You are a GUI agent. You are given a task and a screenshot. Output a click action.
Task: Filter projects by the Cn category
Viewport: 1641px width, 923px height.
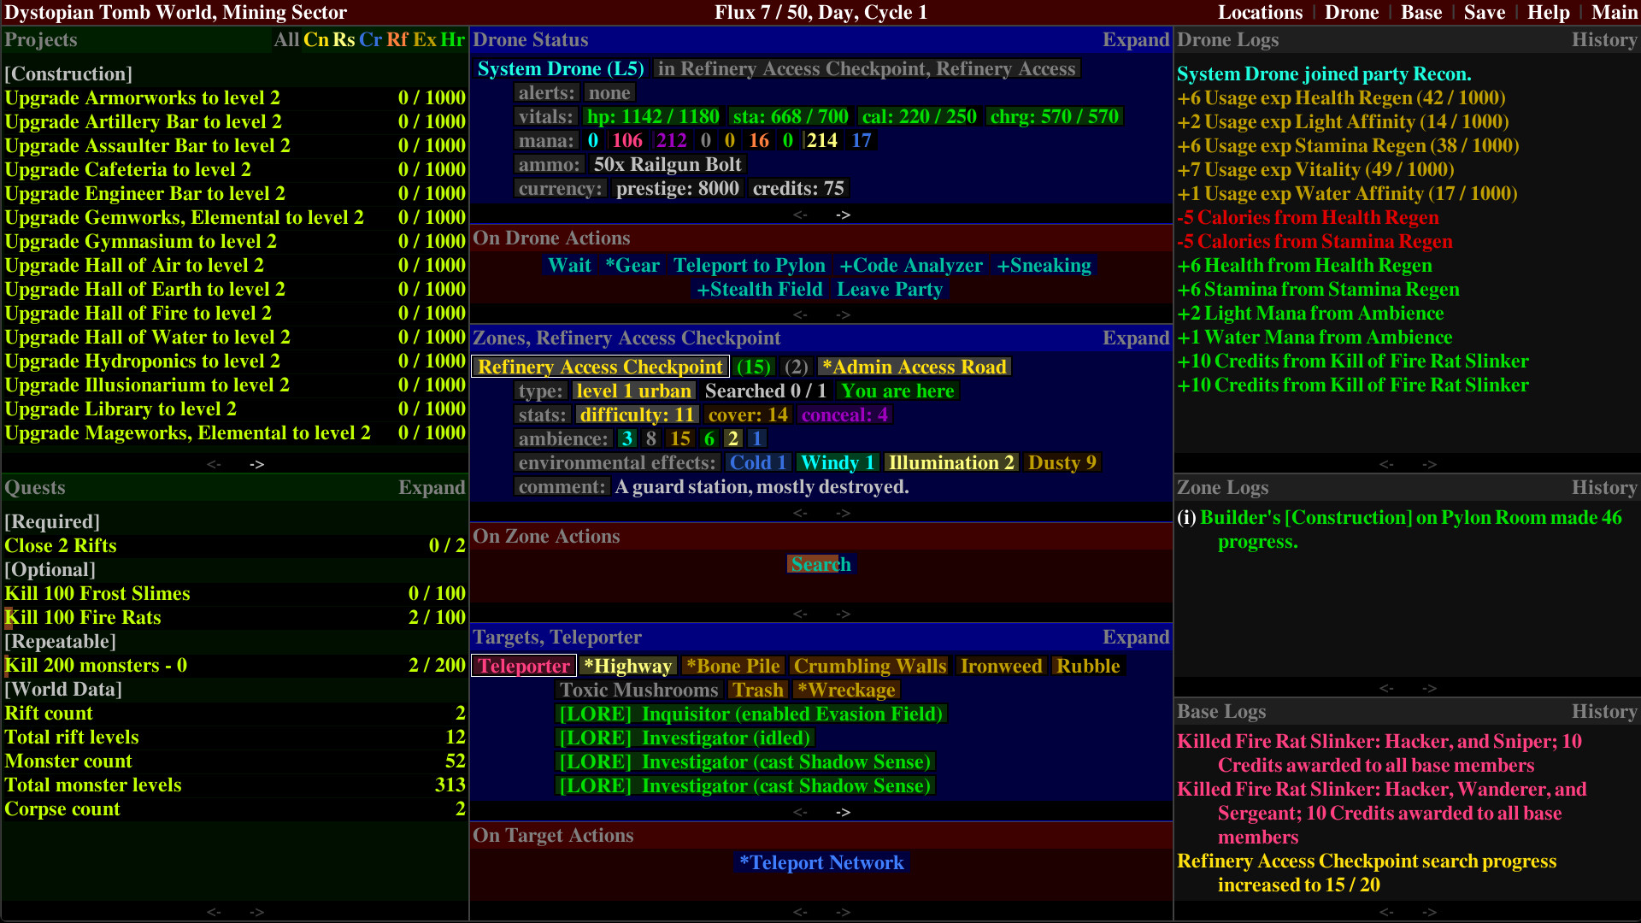[315, 39]
